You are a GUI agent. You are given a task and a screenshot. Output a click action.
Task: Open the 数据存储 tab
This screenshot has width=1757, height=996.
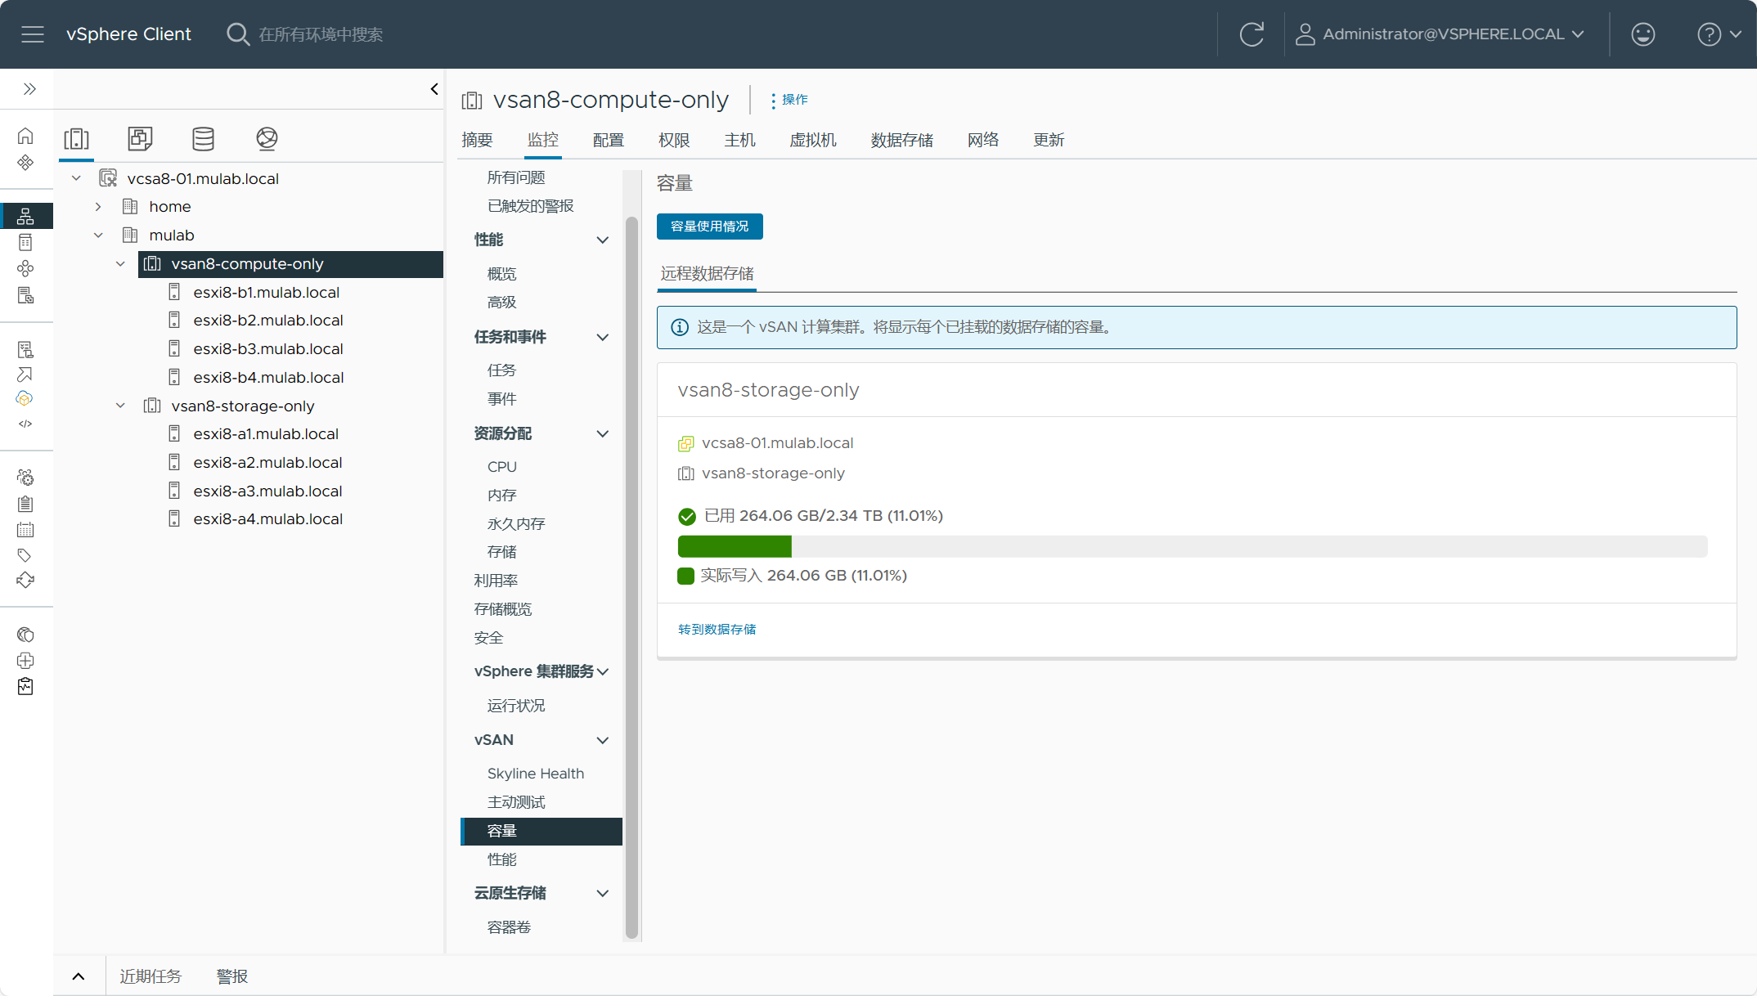[902, 140]
